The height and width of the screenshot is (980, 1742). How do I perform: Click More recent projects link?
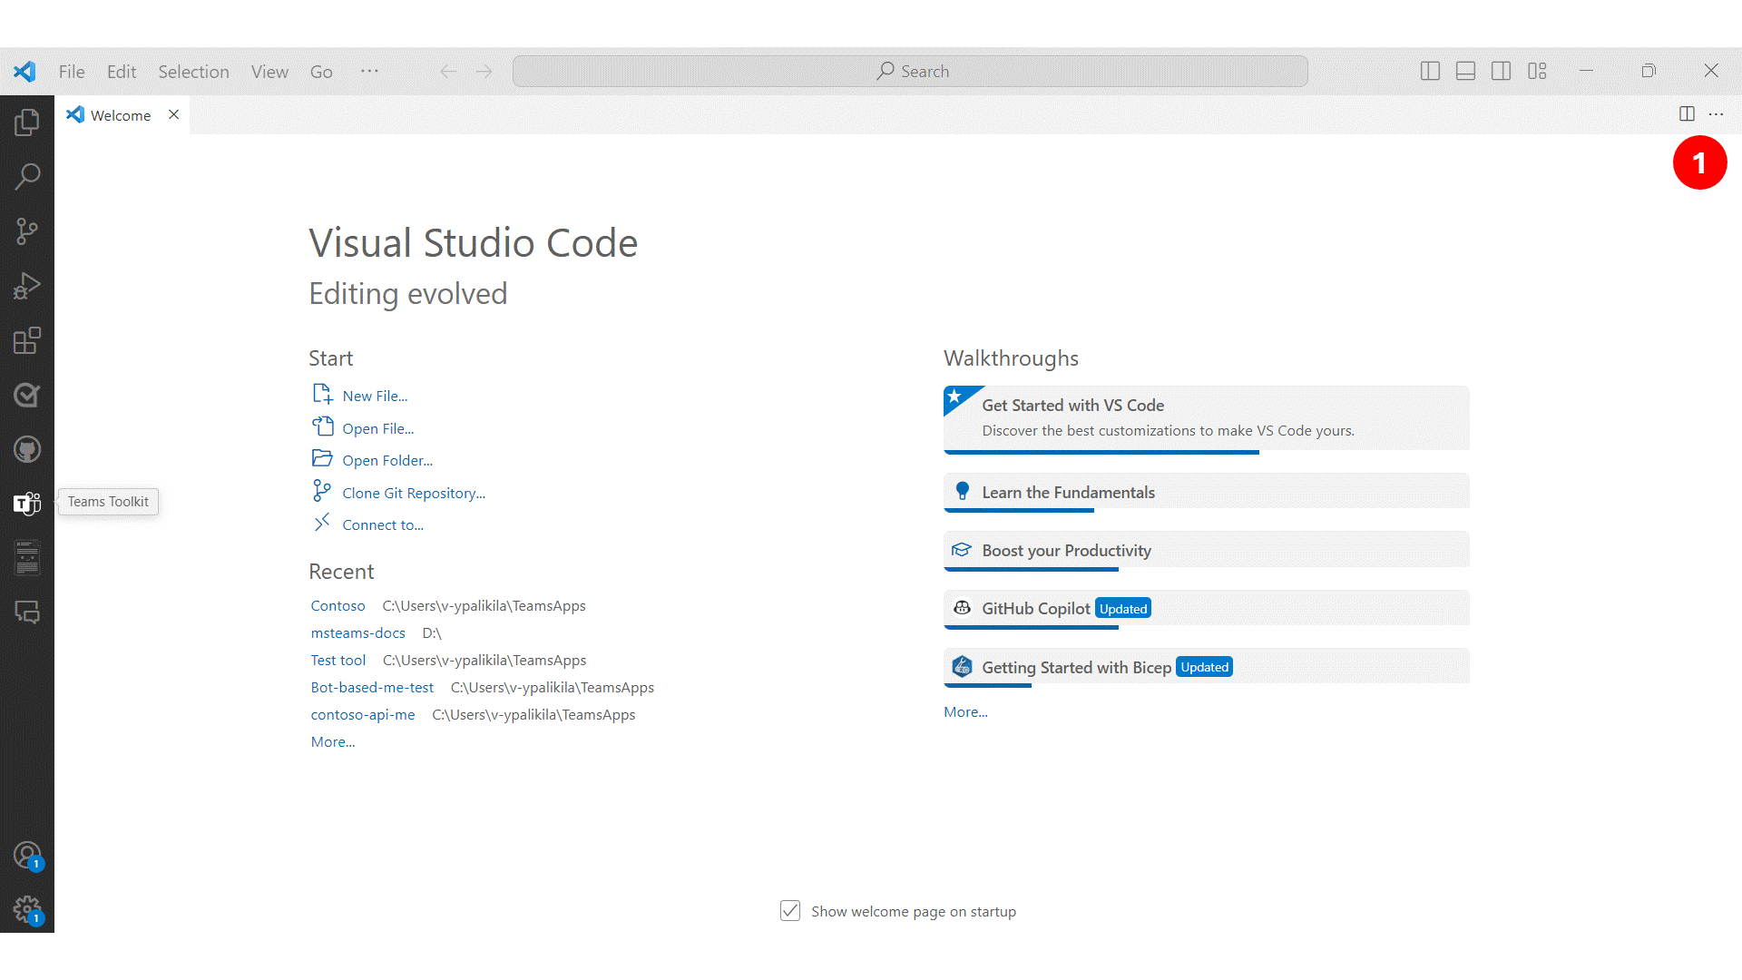point(333,740)
